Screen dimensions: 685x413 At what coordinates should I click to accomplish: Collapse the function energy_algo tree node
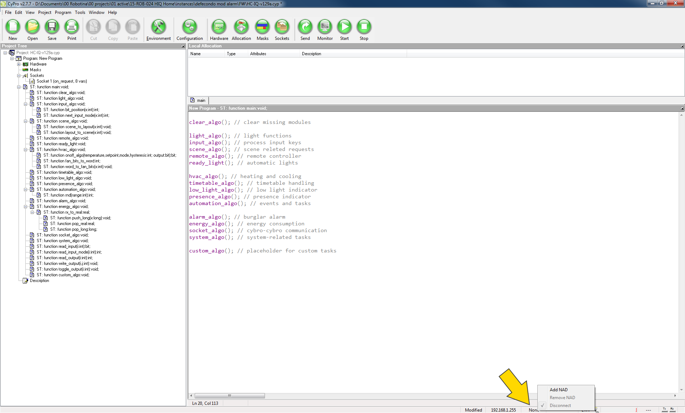(x=26, y=206)
